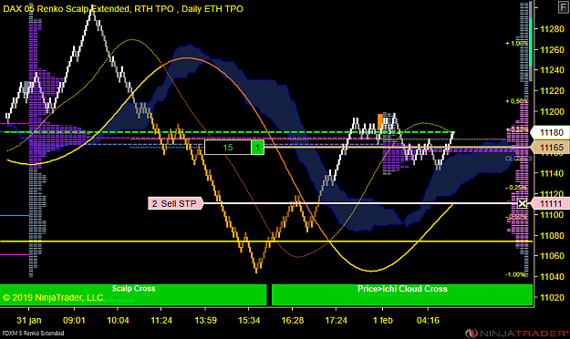
Task: Click the 04:16 time label
Action: pyautogui.click(x=428, y=321)
